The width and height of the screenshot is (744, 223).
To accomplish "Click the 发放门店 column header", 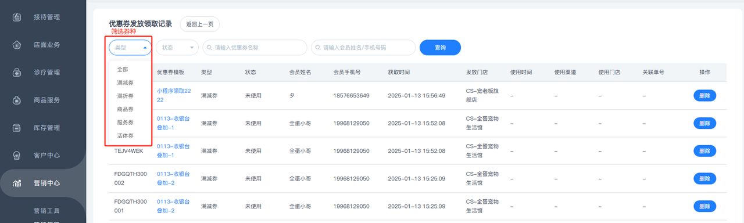I will [x=477, y=73].
